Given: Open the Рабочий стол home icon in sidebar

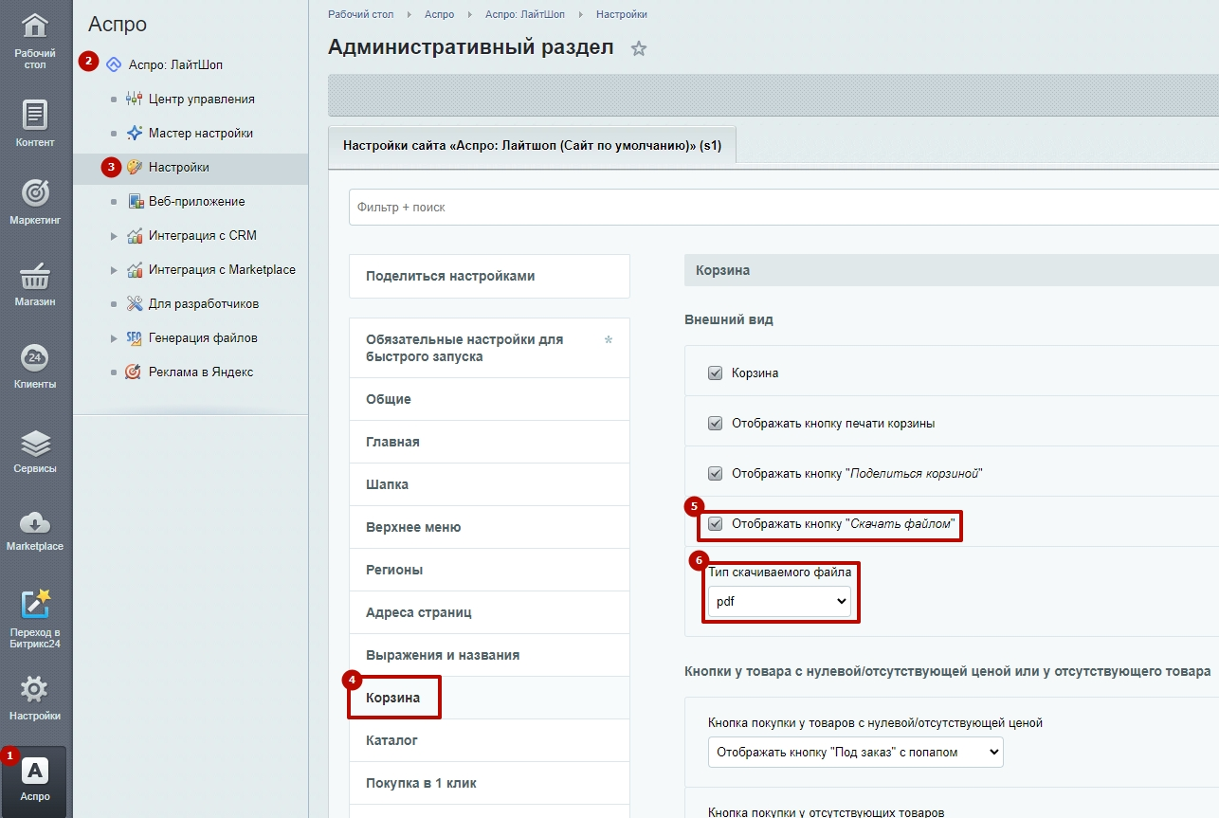Looking at the screenshot, I should point(35,27).
